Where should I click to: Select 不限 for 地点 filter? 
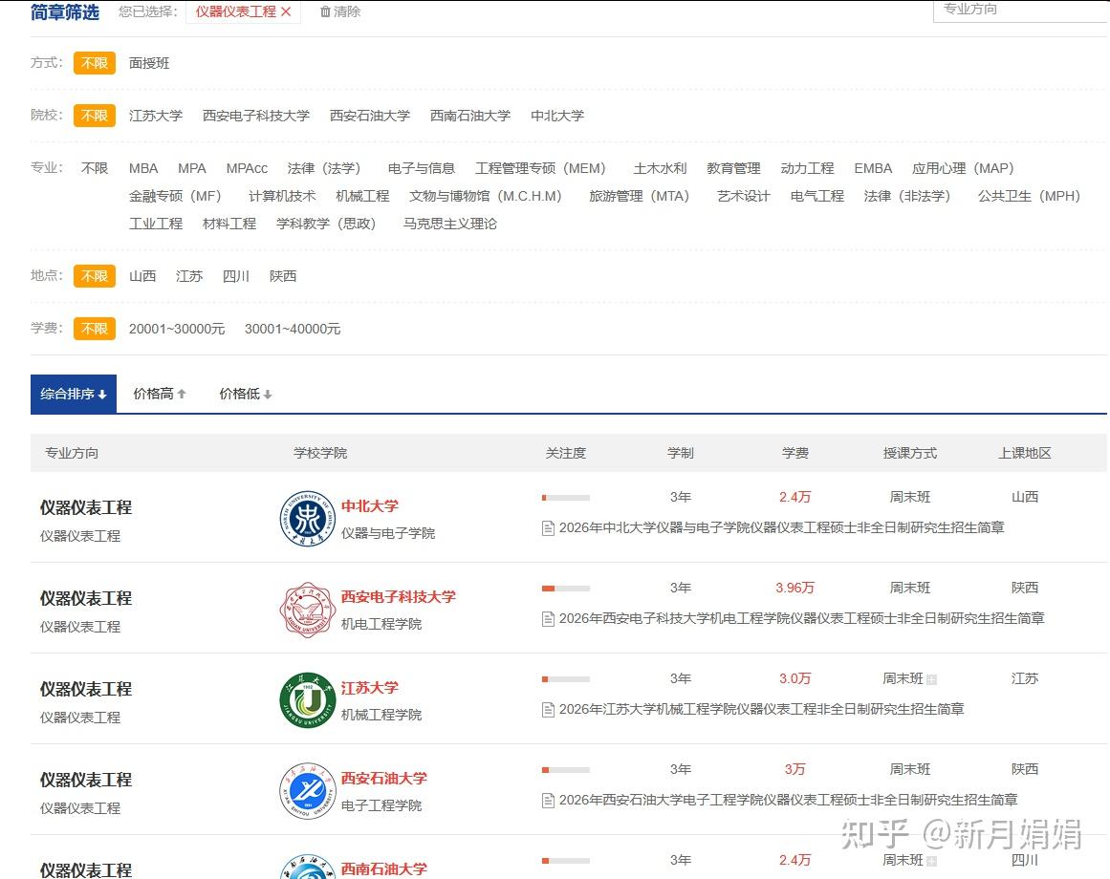pos(94,276)
